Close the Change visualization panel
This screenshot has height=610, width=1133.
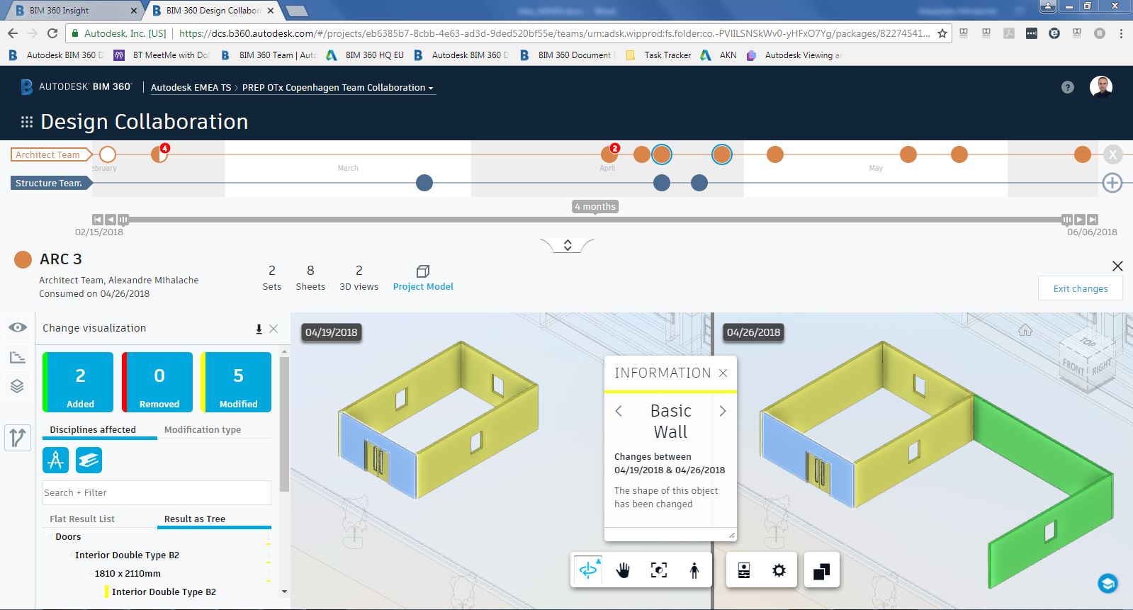tap(274, 329)
